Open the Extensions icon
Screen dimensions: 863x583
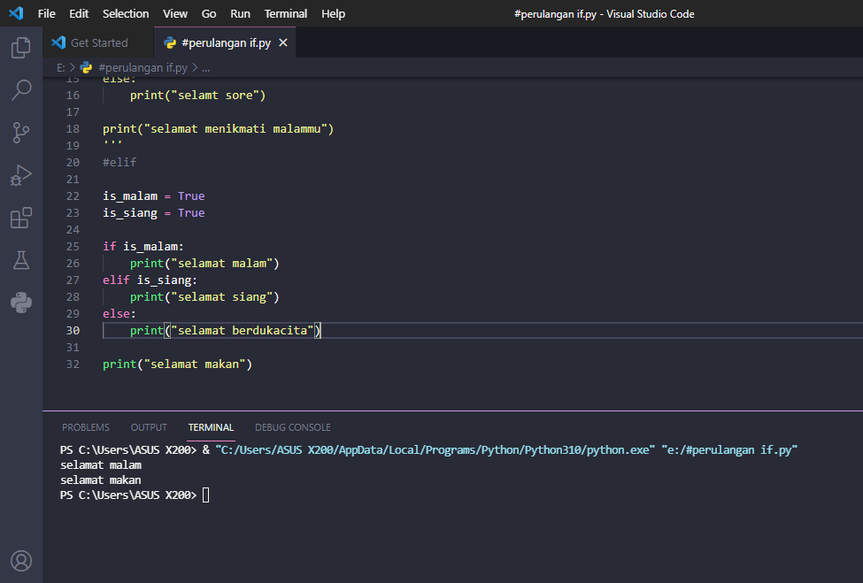[x=21, y=218]
